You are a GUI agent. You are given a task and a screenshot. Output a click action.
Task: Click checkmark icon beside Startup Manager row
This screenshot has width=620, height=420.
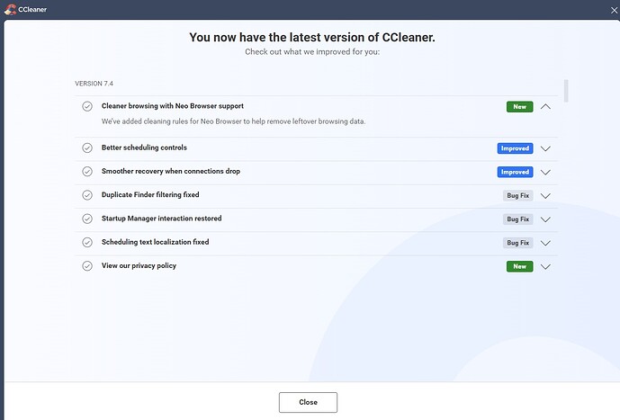[87, 219]
